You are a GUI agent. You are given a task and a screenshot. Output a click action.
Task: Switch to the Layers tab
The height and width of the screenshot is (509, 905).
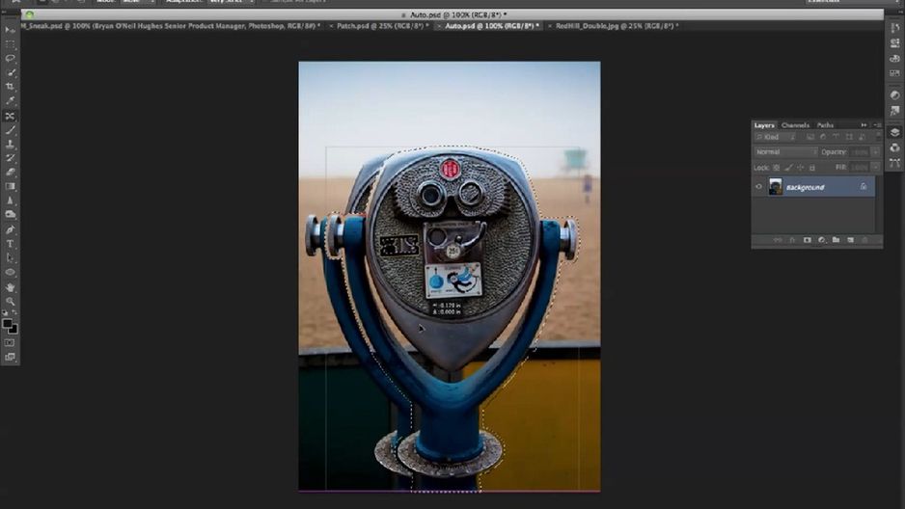pyautogui.click(x=763, y=125)
